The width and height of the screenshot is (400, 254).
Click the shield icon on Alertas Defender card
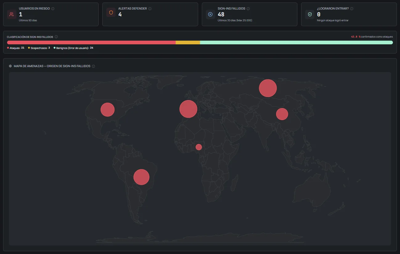tap(111, 13)
